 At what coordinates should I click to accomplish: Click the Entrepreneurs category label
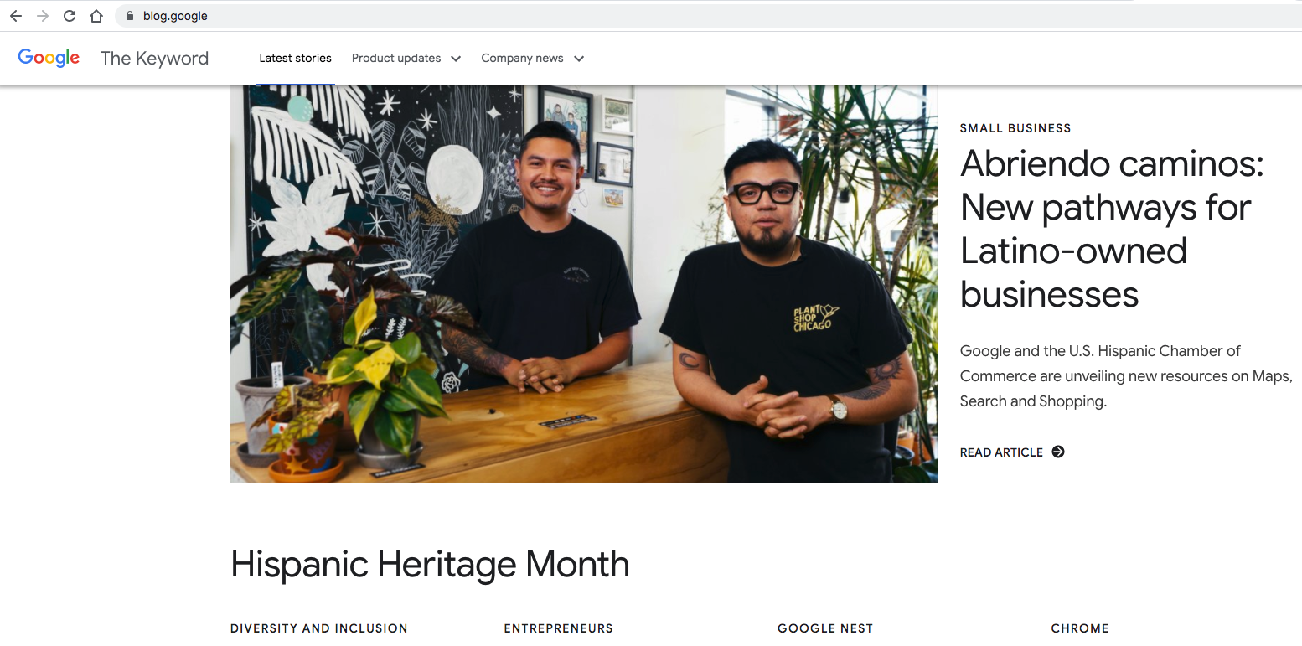(559, 628)
